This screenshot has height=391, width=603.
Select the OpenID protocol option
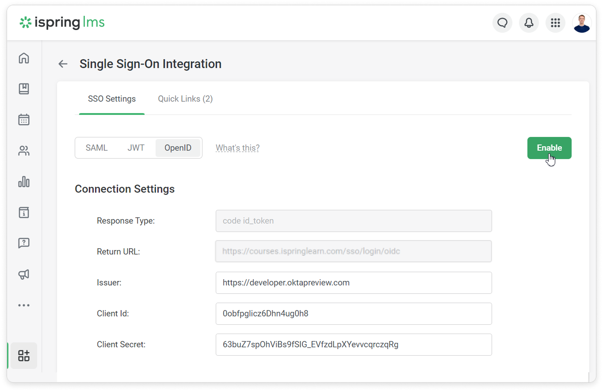point(178,148)
